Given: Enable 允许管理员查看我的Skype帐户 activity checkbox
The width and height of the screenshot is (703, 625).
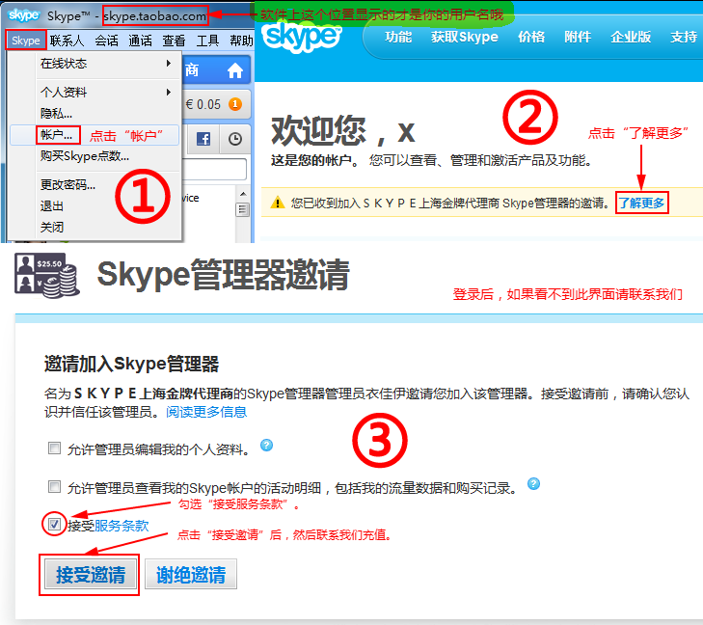Looking at the screenshot, I should 54,486.
